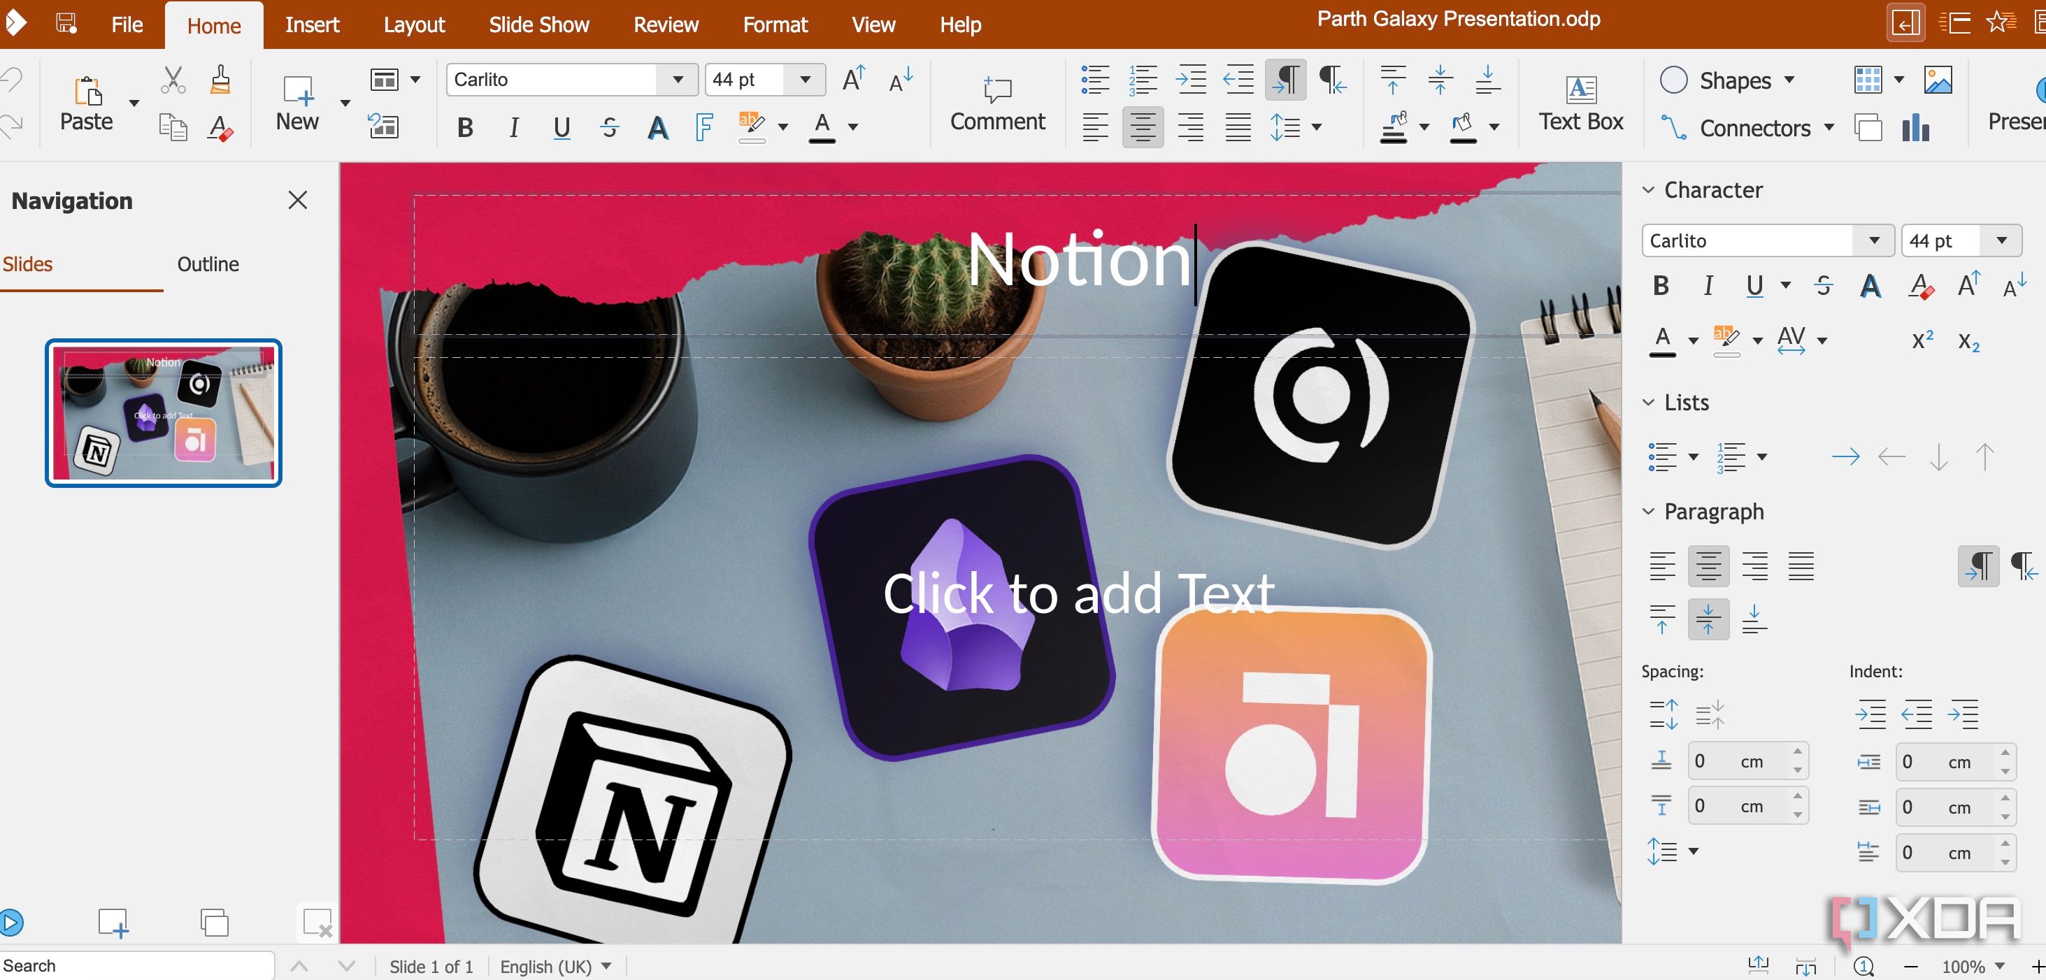Toggle Italic in the Character sidebar
This screenshot has height=980, width=2046.
pos(1708,286)
